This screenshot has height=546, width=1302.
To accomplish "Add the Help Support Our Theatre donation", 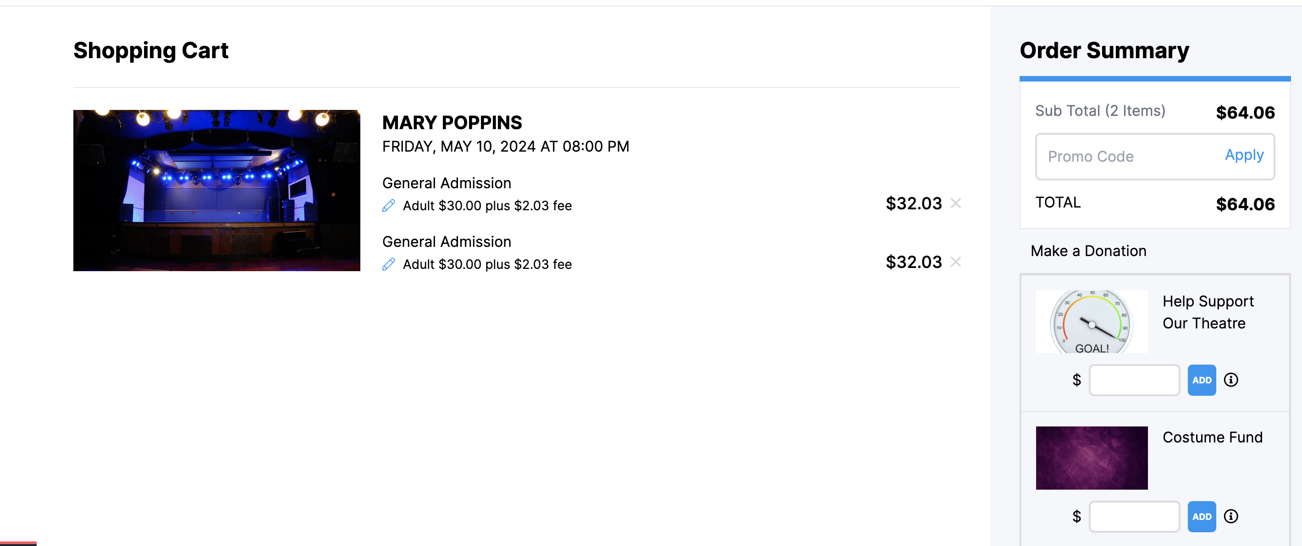I will pos(1202,380).
